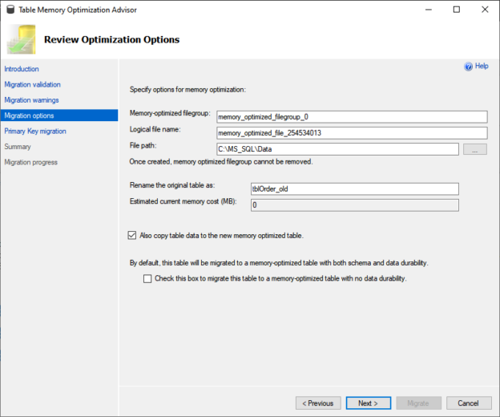Go to Migration validation step
500x417 pixels.
click(32, 84)
